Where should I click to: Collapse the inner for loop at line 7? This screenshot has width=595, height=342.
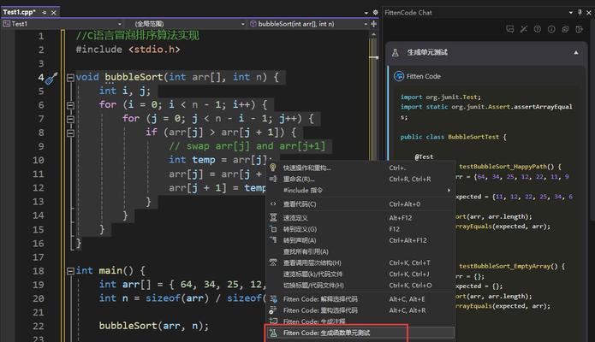(70, 119)
